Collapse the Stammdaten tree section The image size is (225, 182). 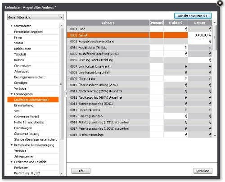pos(11,26)
